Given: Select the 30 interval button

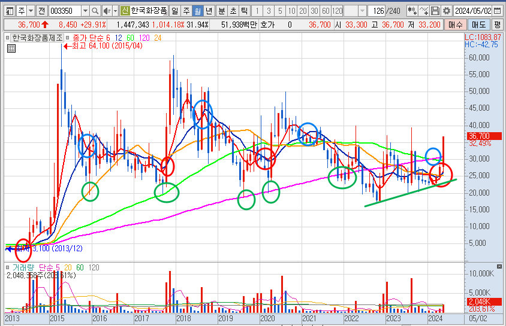Looking at the screenshot, I should (x=314, y=11).
